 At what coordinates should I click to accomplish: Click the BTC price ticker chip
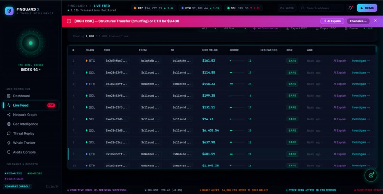point(153,8)
